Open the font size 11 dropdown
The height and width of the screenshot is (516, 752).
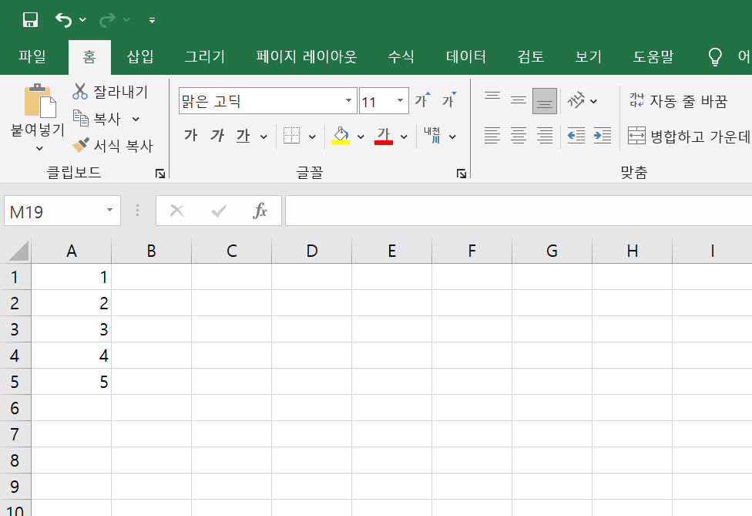coord(400,101)
